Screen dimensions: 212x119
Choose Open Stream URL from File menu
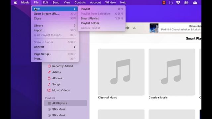click(55, 14)
